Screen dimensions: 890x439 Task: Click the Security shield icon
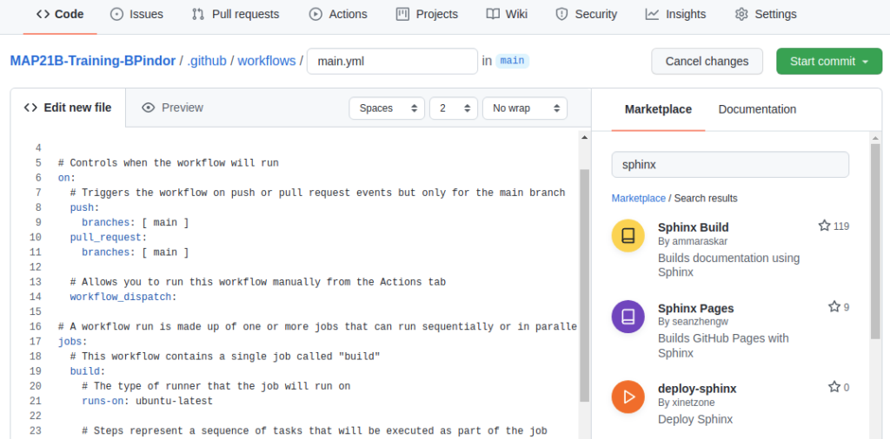pos(562,14)
